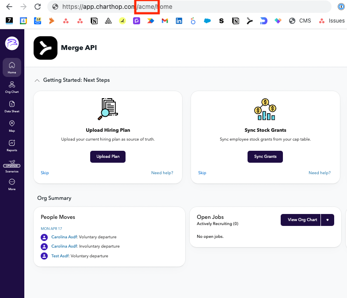Open the Sentry bookmark icon
This screenshot has height=298, width=347.
(x=108, y=21)
